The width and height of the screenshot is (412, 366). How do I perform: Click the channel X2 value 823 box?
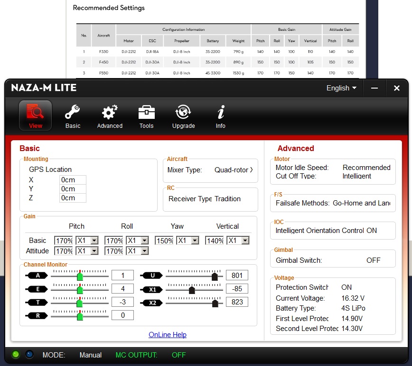[237, 302]
